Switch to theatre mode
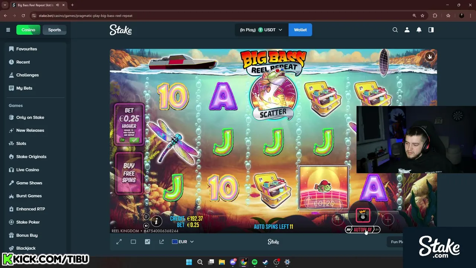The image size is (476, 268). tap(133, 242)
